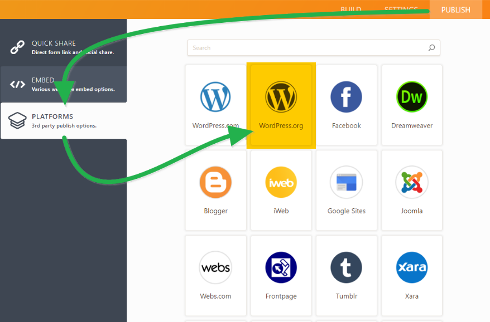Select the Tumblr platform icon
This screenshot has height=322, width=490.
[x=346, y=268]
